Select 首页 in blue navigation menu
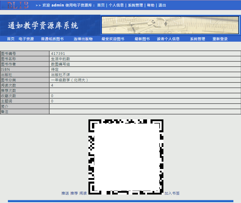241x203 pixels. click(11, 39)
